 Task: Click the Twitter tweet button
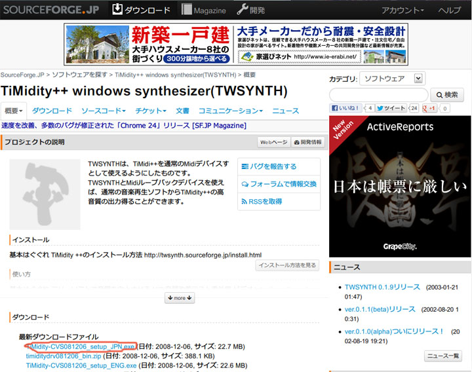(x=391, y=108)
